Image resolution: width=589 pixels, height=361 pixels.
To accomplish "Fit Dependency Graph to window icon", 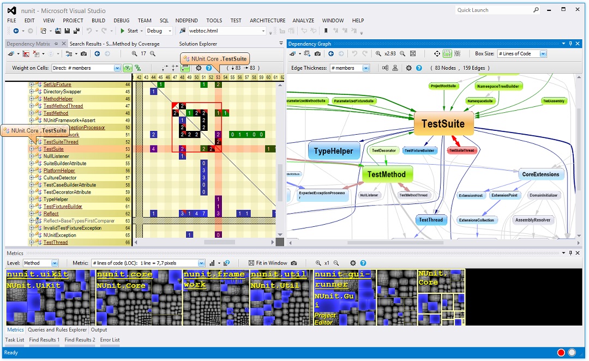I will coord(413,54).
